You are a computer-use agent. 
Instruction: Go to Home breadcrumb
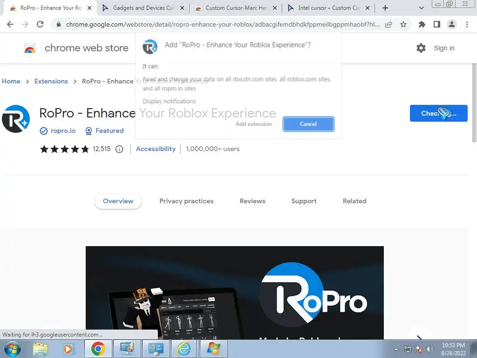11,81
